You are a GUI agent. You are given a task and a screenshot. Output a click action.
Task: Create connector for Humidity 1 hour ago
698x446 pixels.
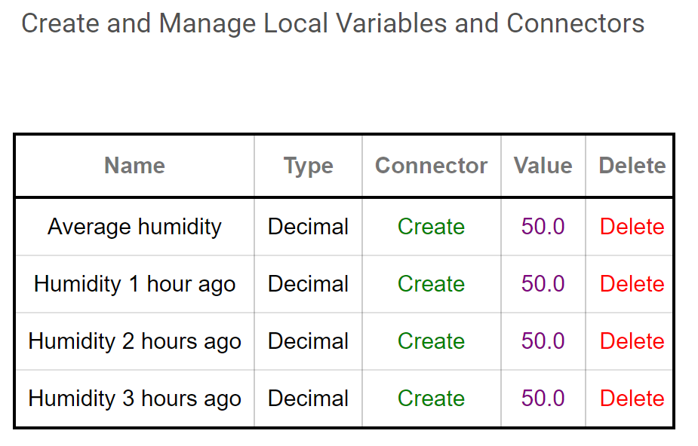pos(431,284)
